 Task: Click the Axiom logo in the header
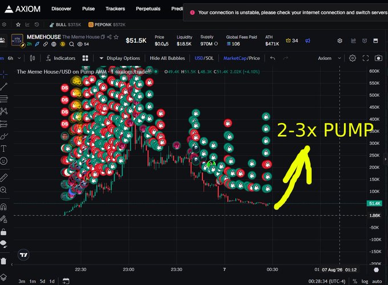(x=22, y=9)
